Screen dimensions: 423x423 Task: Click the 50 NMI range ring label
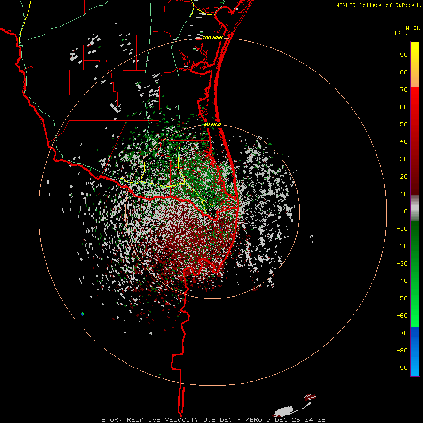click(212, 125)
